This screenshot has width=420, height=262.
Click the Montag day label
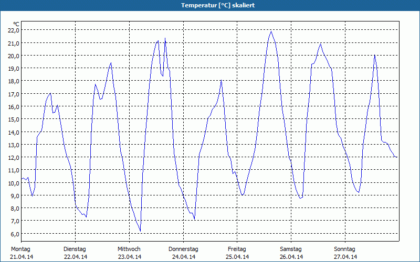[x=20, y=249]
